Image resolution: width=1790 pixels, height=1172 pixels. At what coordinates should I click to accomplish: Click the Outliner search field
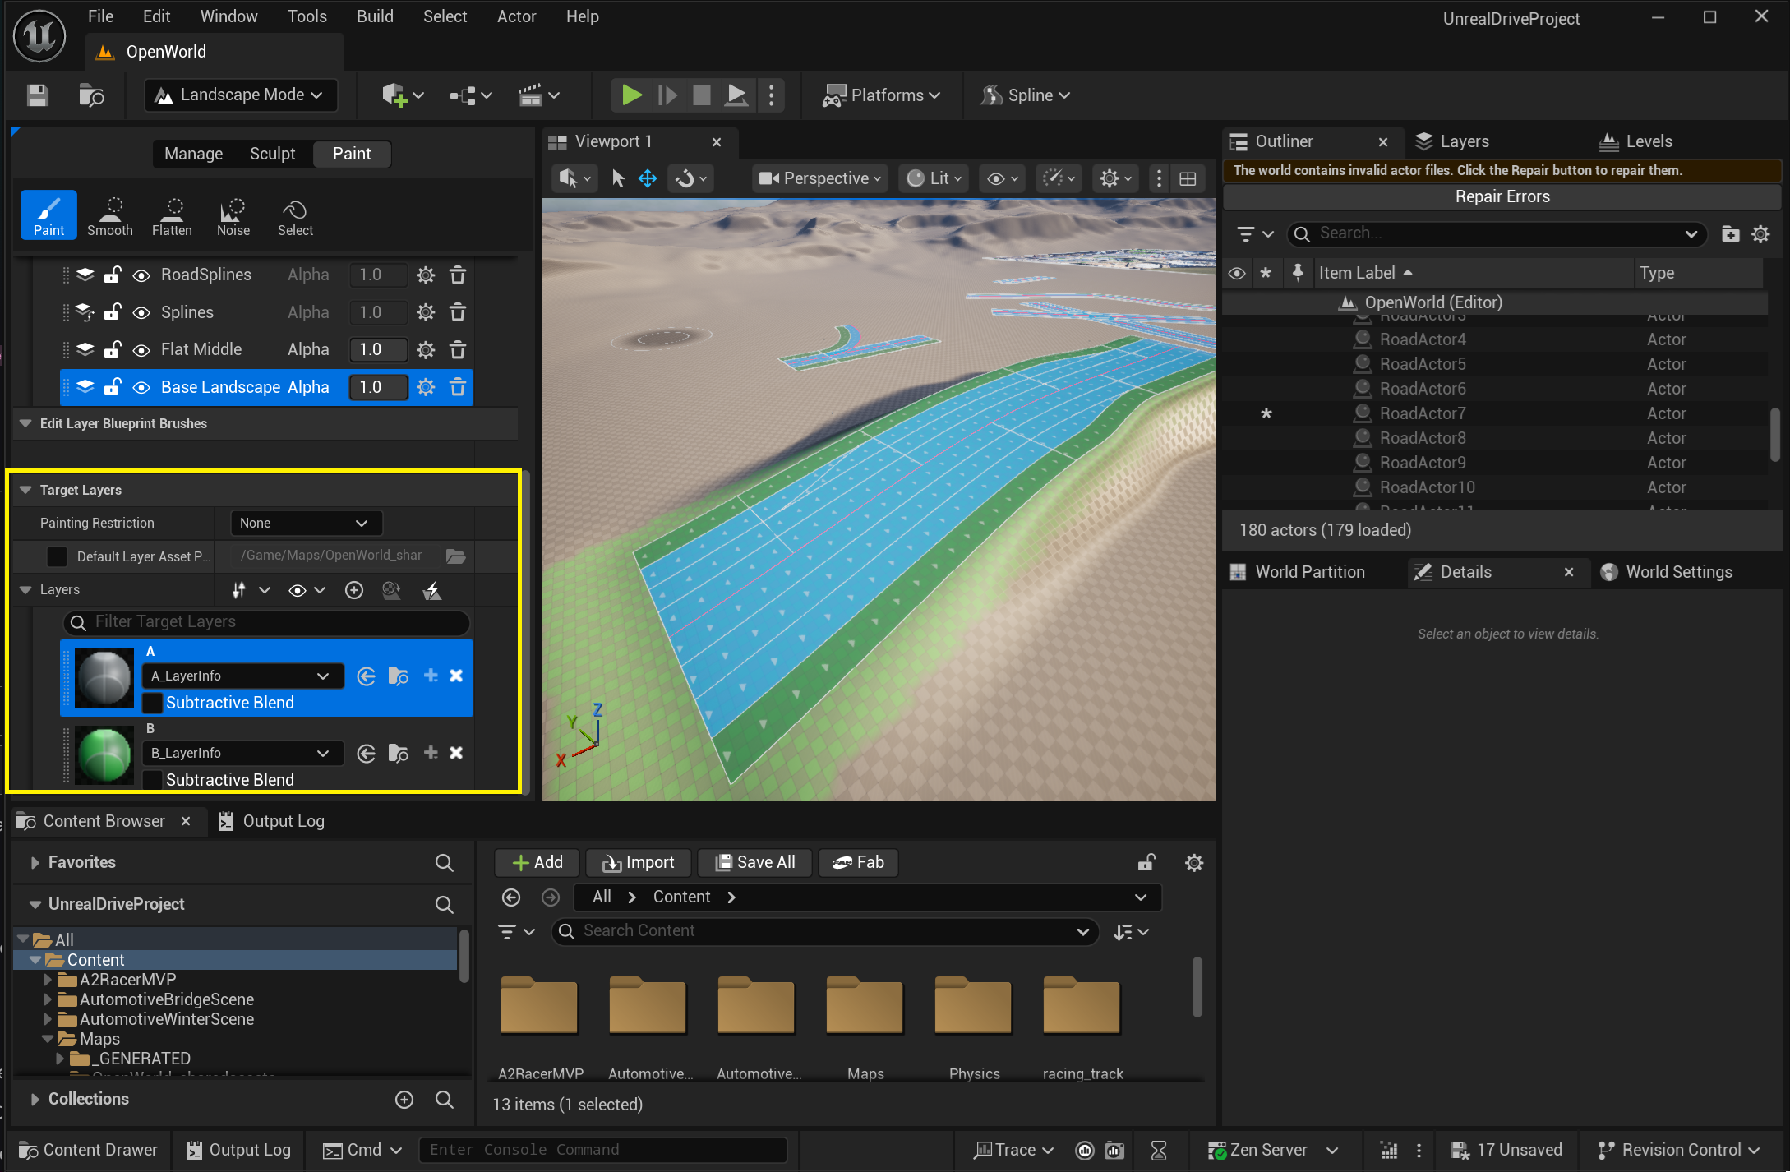[1497, 233]
